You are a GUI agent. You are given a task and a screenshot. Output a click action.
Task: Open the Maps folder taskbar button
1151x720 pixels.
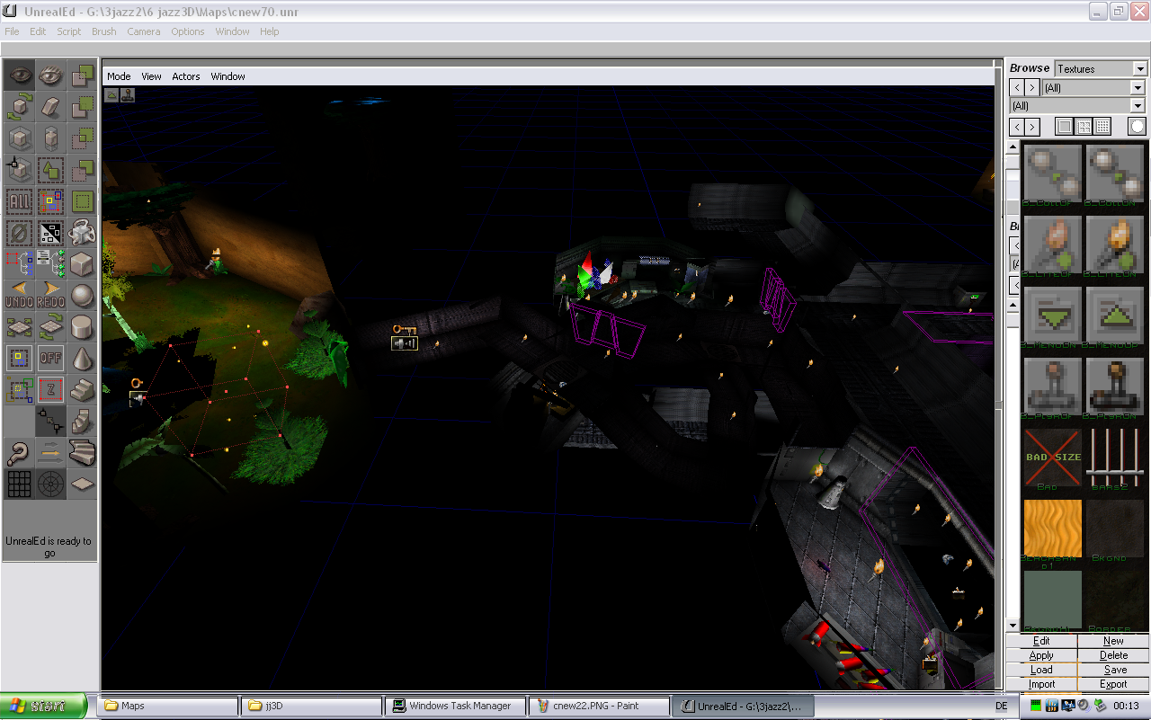pyautogui.click(x=168, y=706)
